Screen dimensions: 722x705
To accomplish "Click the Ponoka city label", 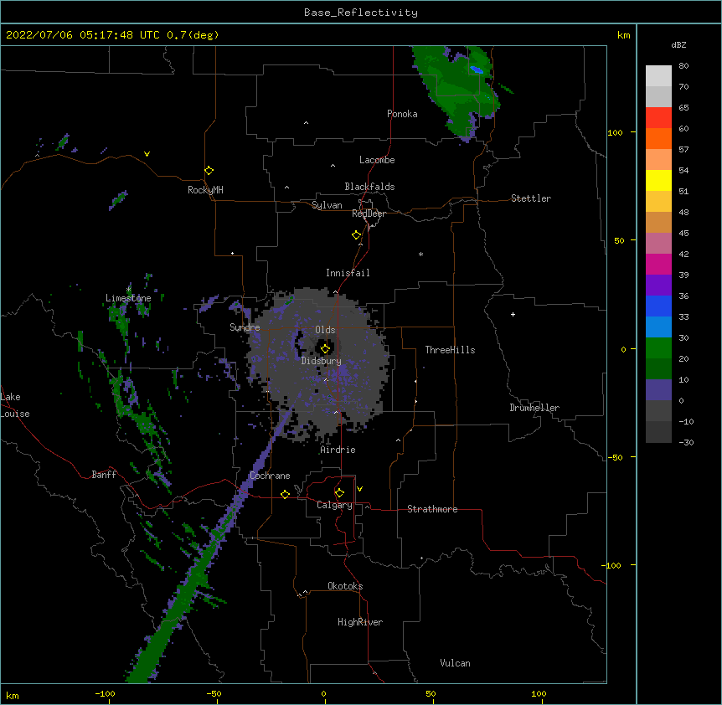I will [402, 114].
